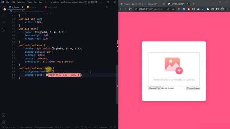Image resolution: width=230 pixels, height=129 pixels.
Task: Open the Edit menu
Action: pyautogui.click(x=13, y=2)
